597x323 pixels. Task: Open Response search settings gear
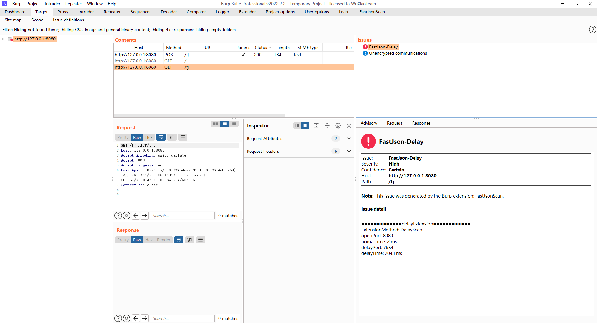point(127,318)
